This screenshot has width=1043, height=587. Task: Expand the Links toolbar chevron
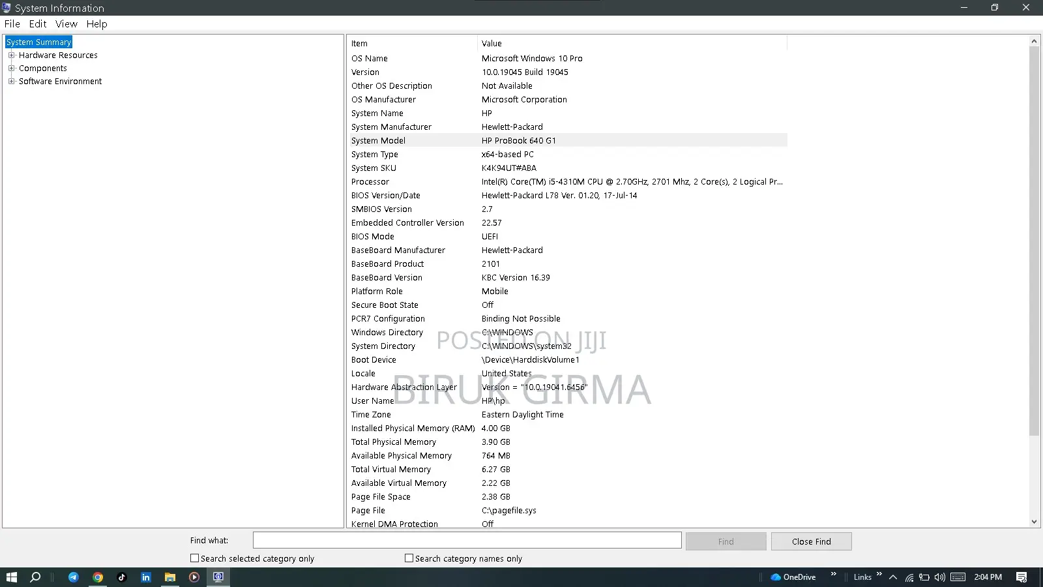click(x=879, y=574)
